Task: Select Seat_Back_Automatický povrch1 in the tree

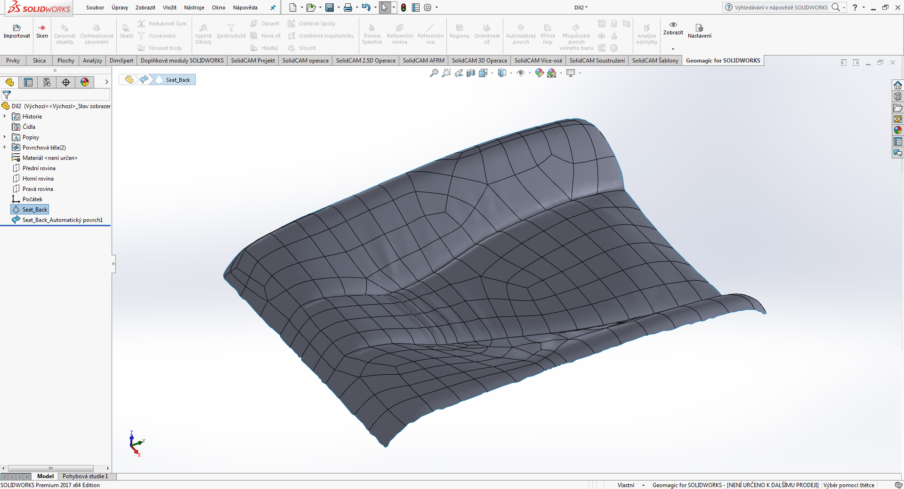Action: 62,220
